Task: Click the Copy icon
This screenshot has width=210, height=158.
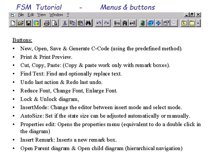Action: tap(73, 23)
